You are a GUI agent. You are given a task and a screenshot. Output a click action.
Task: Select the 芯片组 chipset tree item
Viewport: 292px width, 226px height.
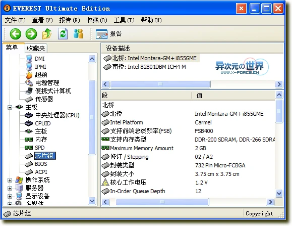pyautogui.click(x=45, y=156)
